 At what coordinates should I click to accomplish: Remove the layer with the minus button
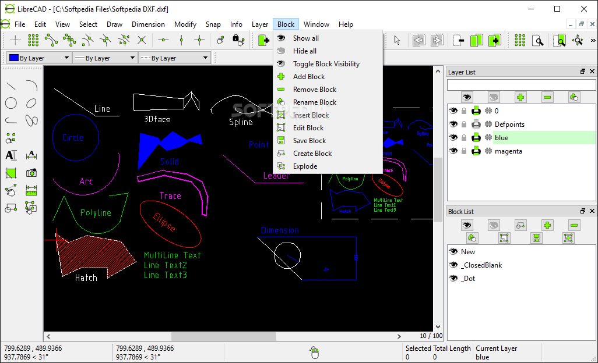[547, 97]
